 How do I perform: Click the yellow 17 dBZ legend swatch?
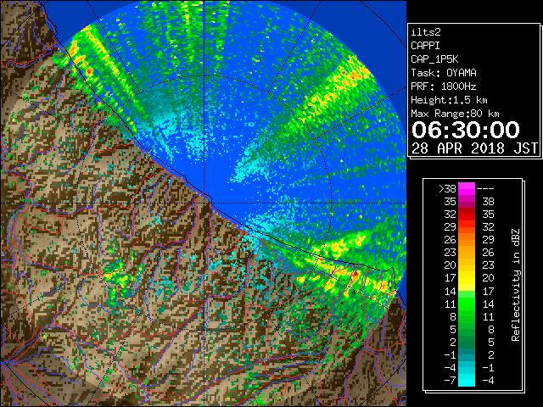(x=467, y=278)
